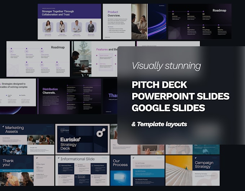Click the yellow staircase photo in Campaign Strategy
Image resolution: width=245 pixels, height=191 pixels.
point(179,170)
